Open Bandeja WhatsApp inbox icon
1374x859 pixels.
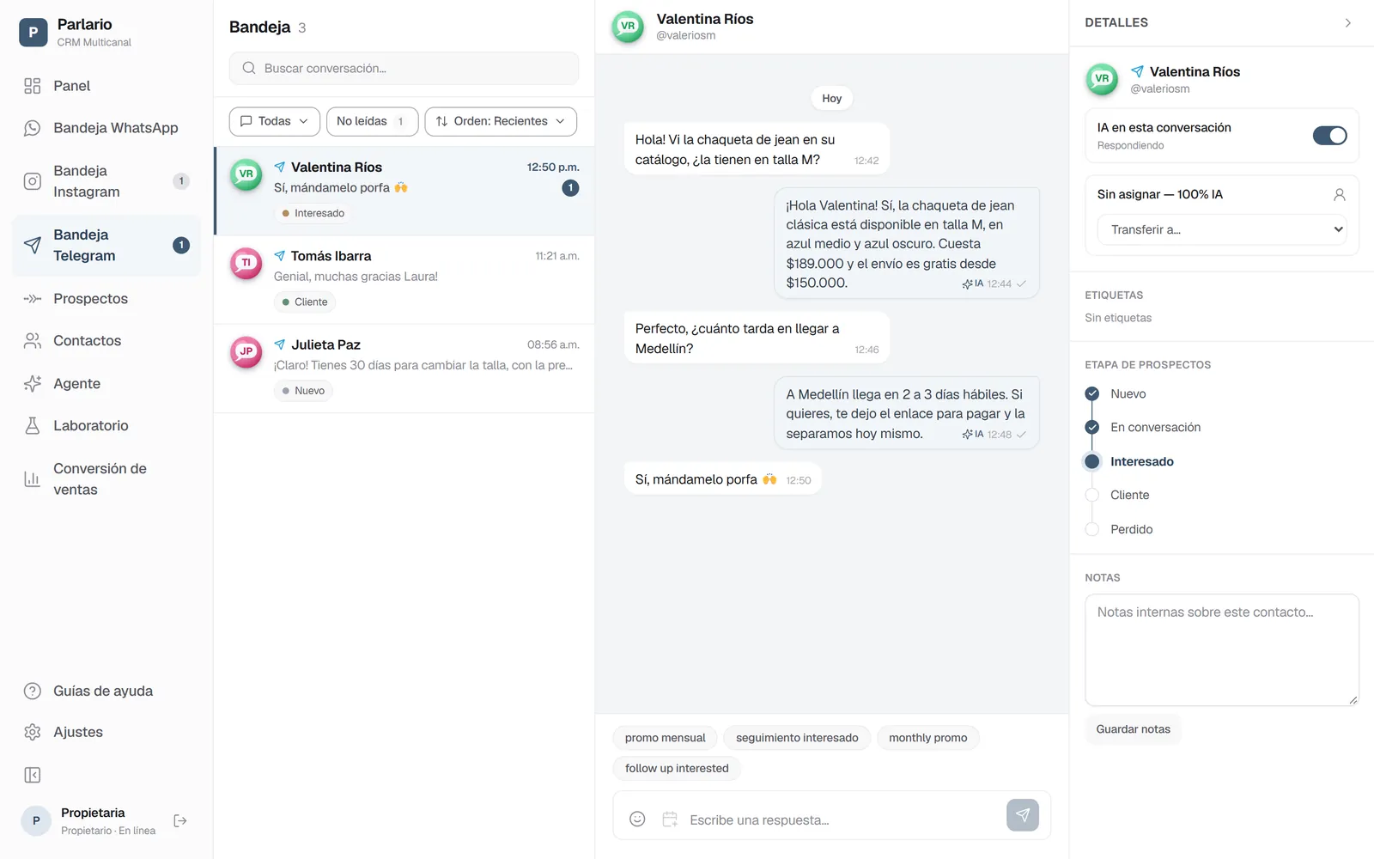33,128
